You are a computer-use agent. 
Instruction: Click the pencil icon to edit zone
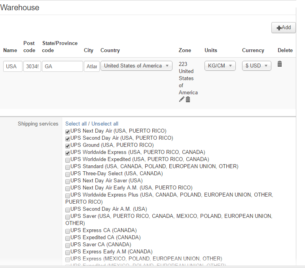click(182, 99)
